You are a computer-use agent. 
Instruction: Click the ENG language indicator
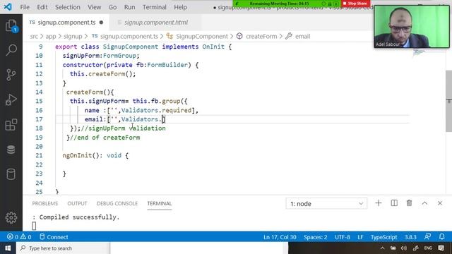428,248
